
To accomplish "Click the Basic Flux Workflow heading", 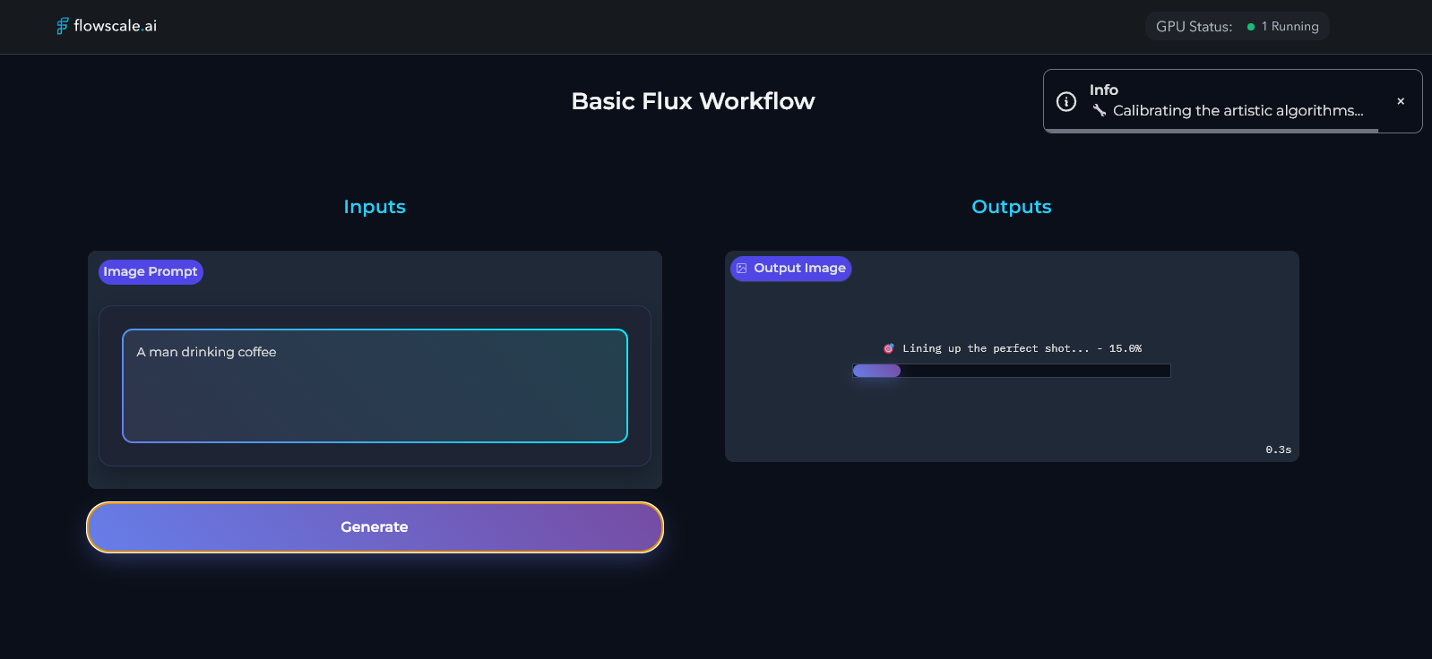I will pos(693,101).
